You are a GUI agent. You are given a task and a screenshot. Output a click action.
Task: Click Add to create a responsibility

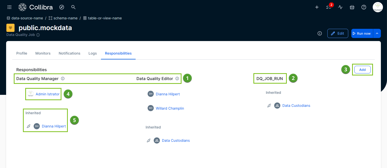coord(362,69)
